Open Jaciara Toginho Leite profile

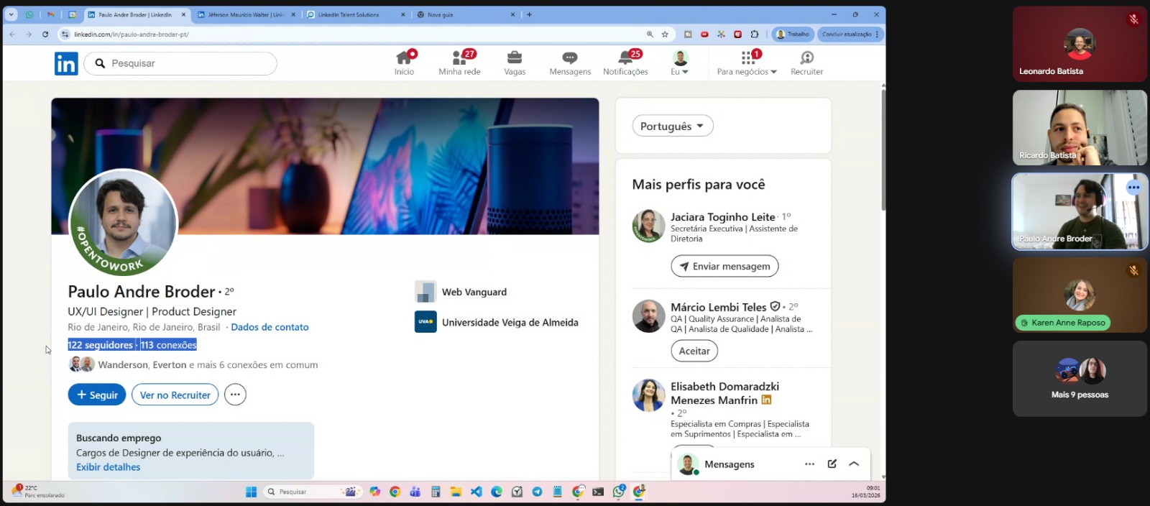(x=723, y=217)
